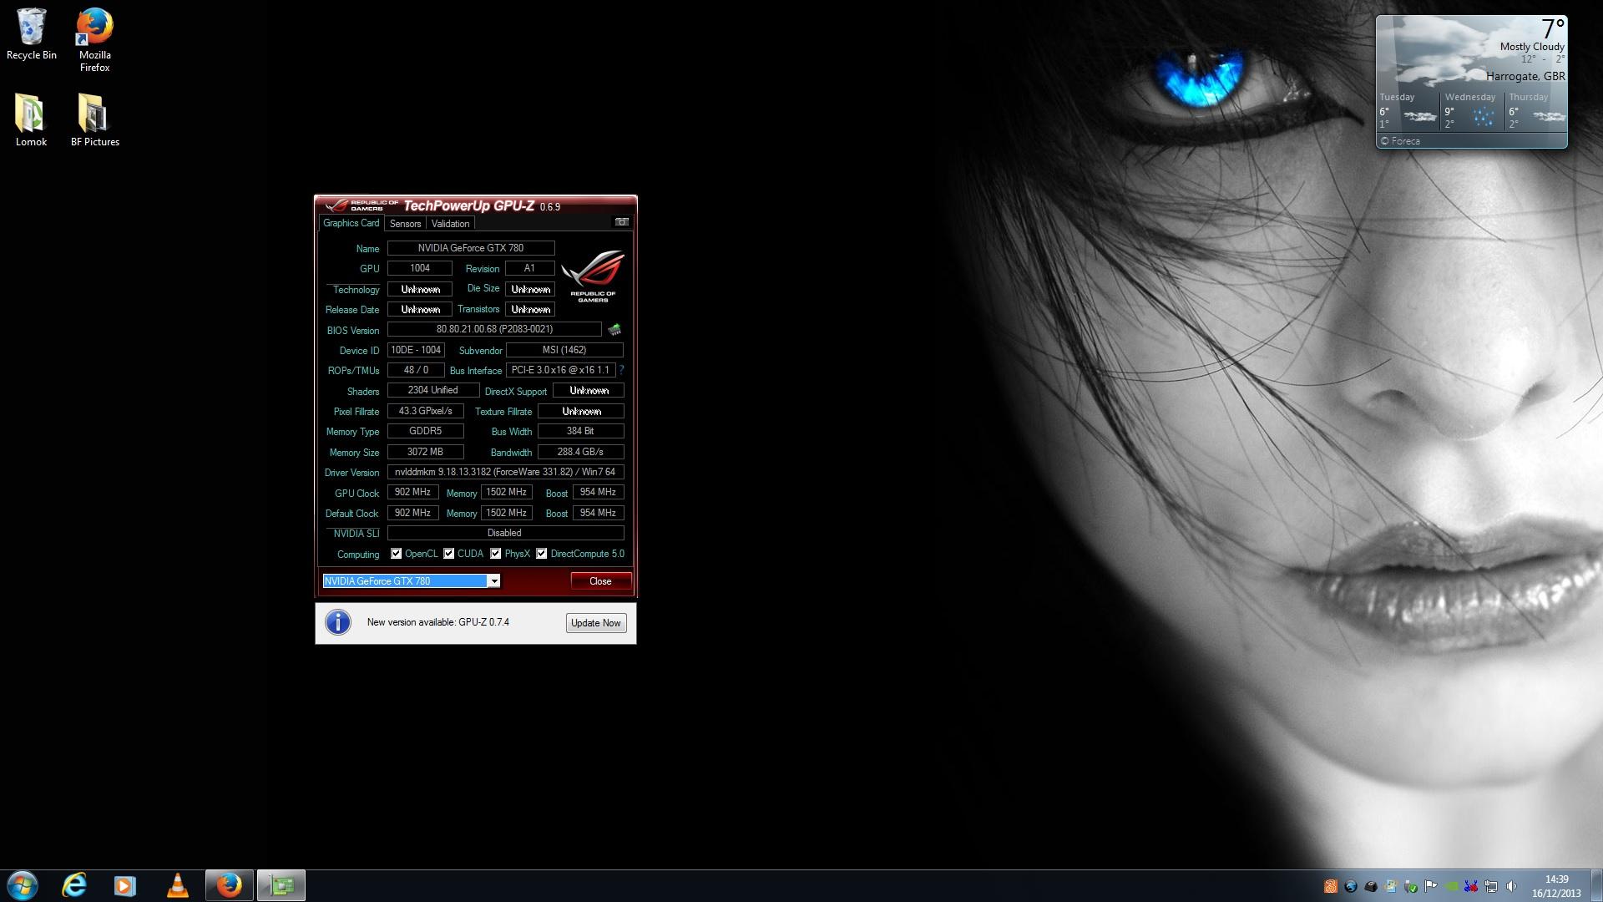This screenshot has height=902, width=1603.
Task: Click the Windows Start button
Action: point(23,885)
